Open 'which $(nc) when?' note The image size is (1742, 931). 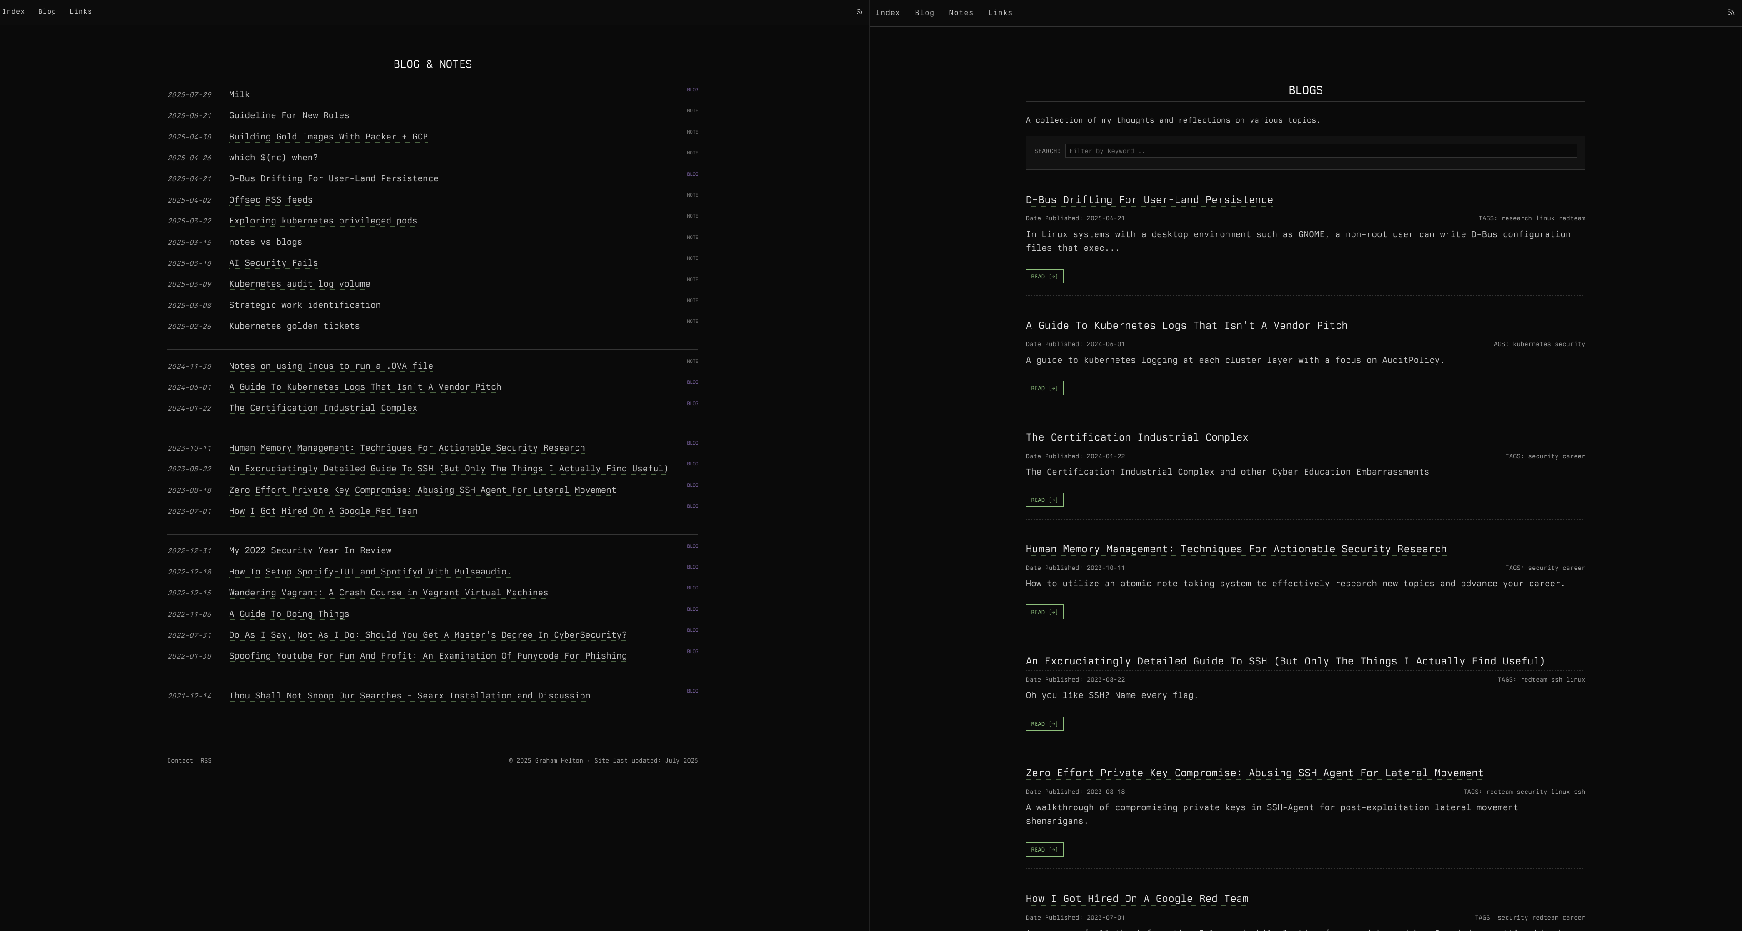click(273, 158)
